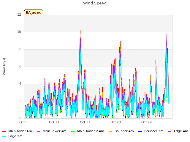Click the y-axis value 2
This screenshot has height=142, width=190.
coord(20,101)
